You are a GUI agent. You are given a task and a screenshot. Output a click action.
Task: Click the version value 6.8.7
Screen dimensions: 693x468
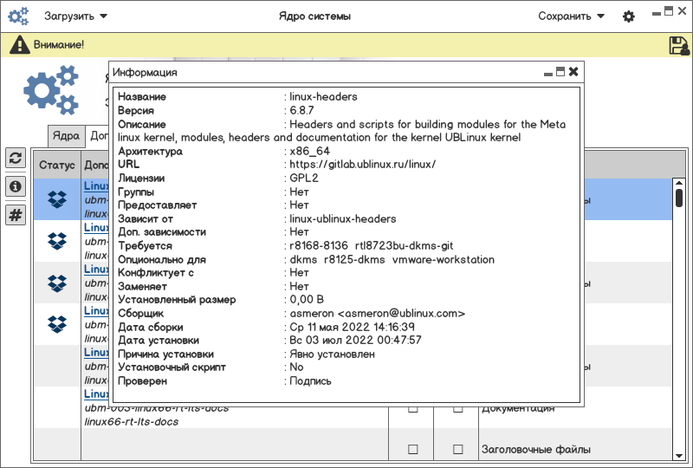coord(301,110)
